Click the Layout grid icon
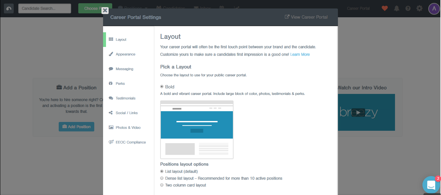The height and width of the screenshot is (195, 441). coord(111,39)
